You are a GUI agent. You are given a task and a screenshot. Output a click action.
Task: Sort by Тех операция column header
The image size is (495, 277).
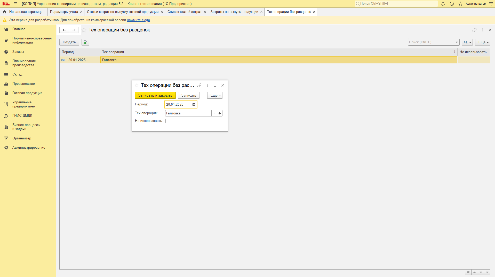coord(278,52)
